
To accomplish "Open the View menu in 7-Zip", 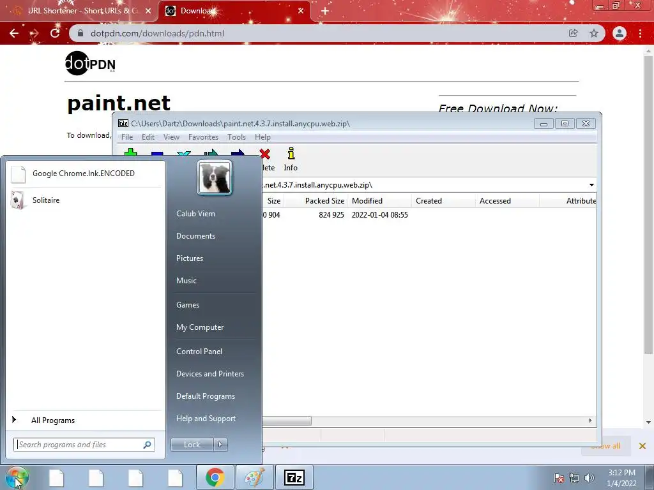I will (171, 137).
